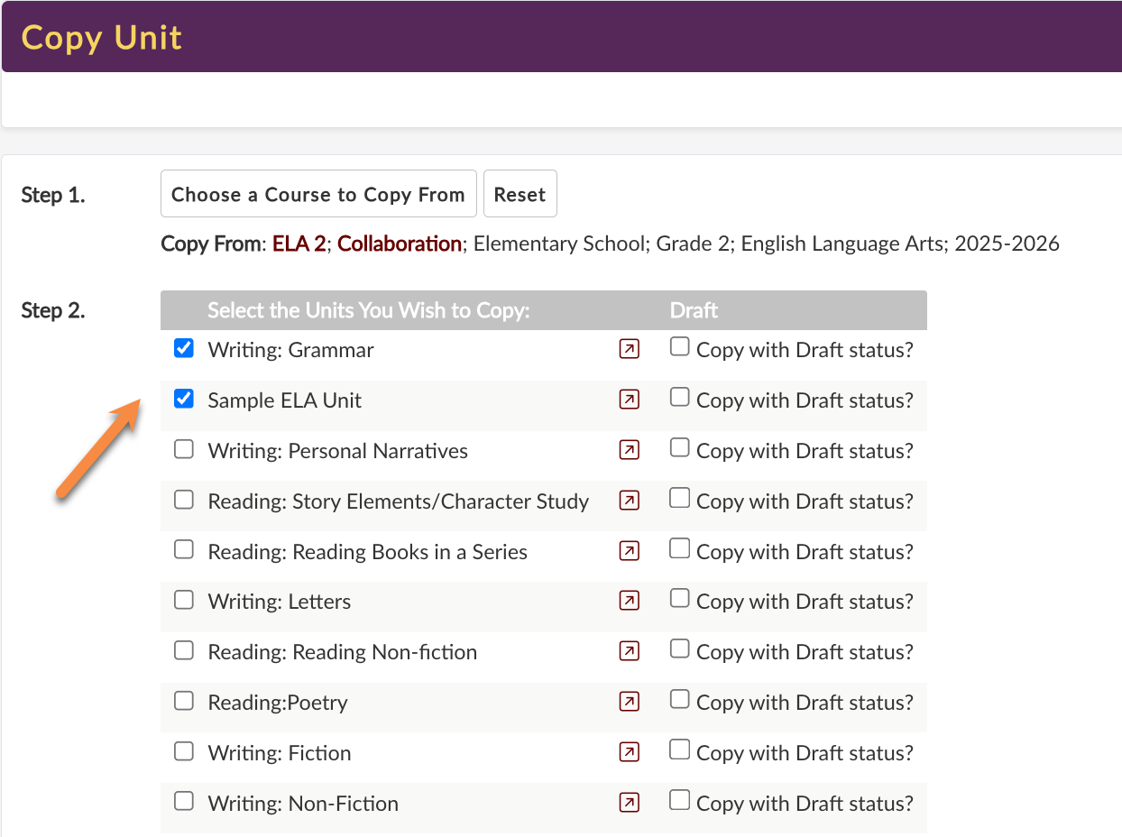Follow the Collaboration link in Copy From
The height and width of the screenshot is (837, 1122).
tap(399, 244)
